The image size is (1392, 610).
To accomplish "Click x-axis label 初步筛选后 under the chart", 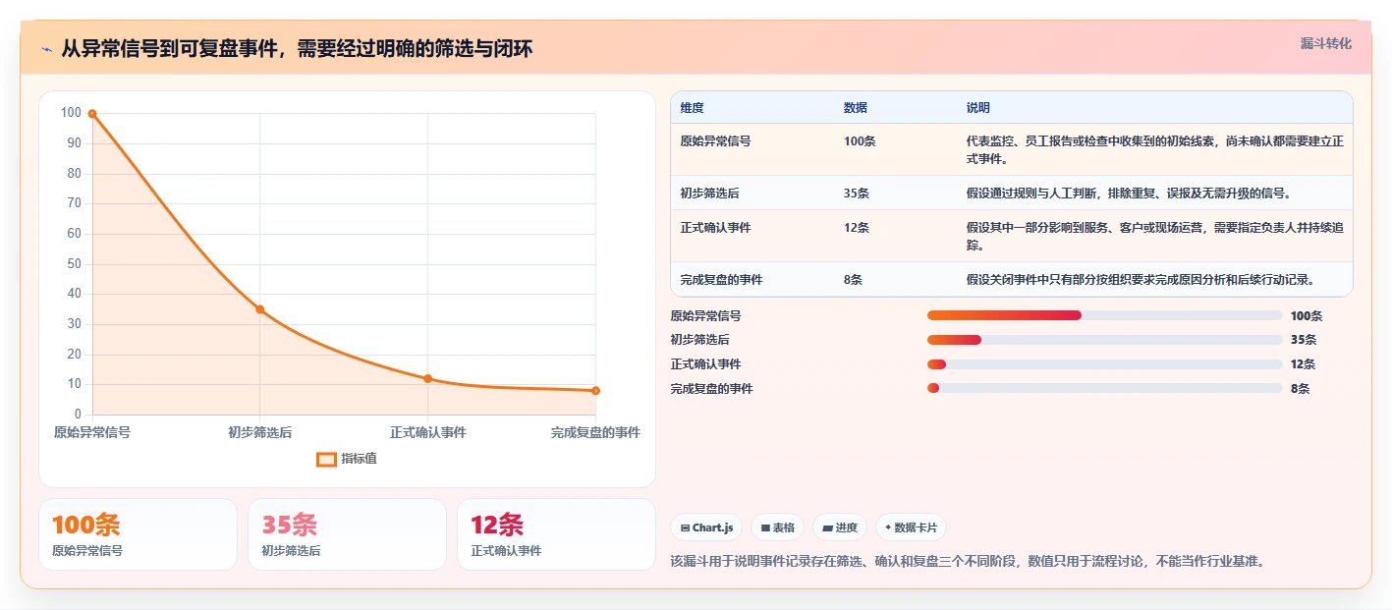I will (260, 432).
